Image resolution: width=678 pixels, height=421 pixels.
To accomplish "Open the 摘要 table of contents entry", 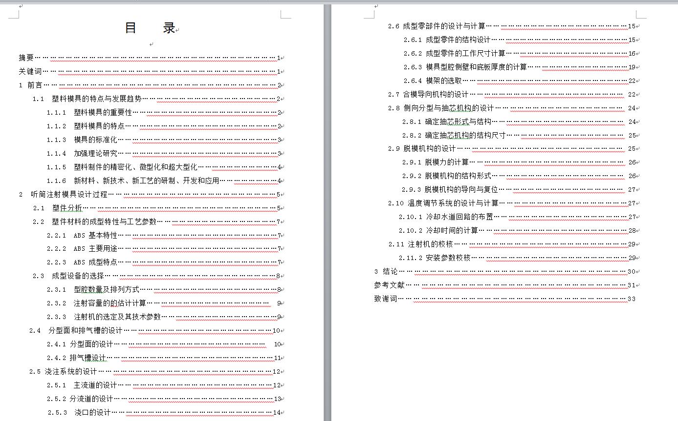I will (x=150, y=58).
